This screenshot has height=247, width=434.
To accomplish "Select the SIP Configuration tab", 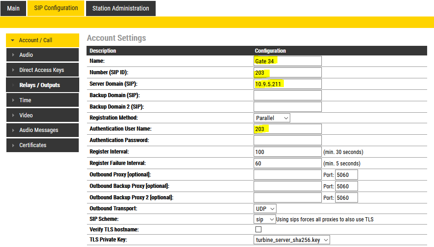I will point(57,8).
